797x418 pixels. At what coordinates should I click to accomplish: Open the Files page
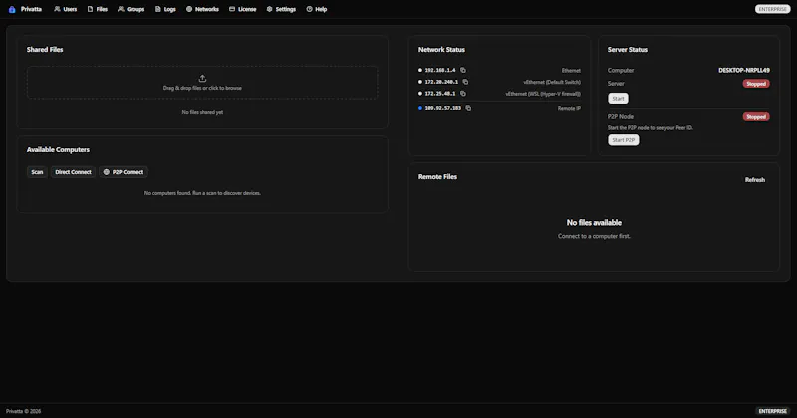(x=98, y=9)
